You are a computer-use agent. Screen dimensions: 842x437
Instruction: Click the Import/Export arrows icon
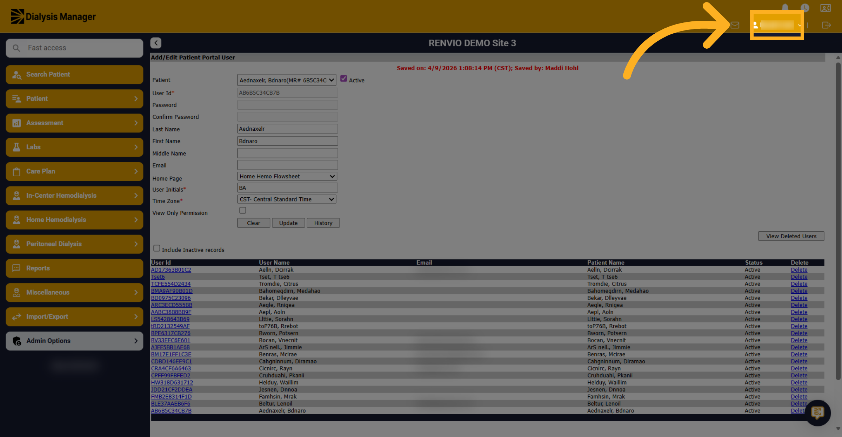click(x=16, y=317)
